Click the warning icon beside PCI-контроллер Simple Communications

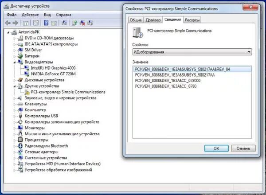coord(27,92)
